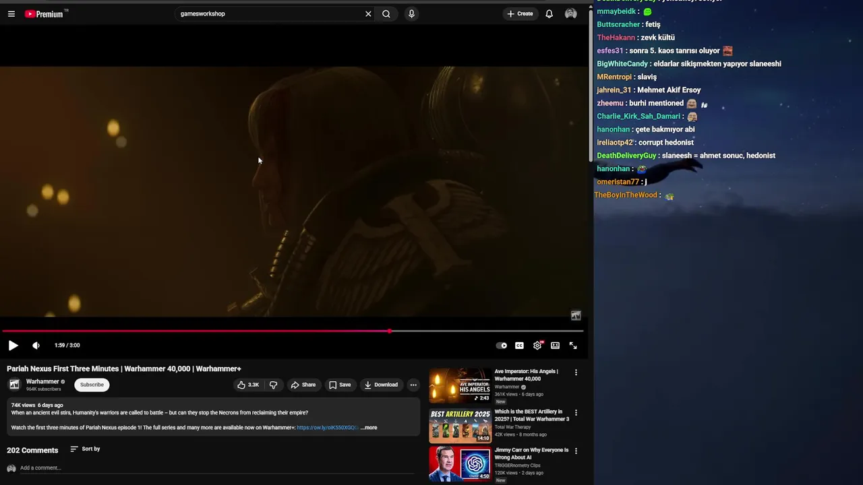Click chat username BigWhiteCandy
863x485 pixels.
click(622, 64)
